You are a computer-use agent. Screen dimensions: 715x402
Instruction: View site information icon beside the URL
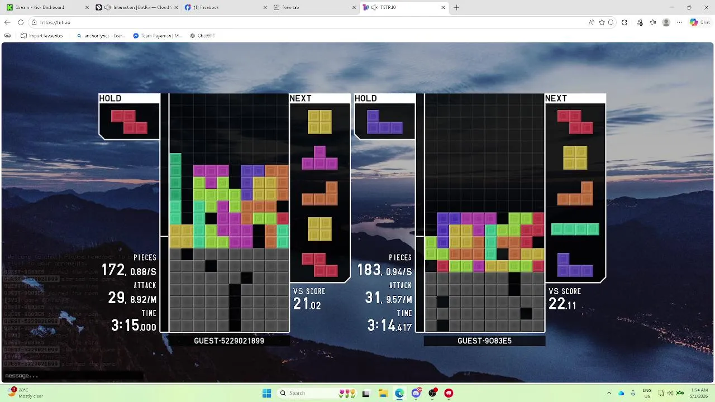coord(34,22)
